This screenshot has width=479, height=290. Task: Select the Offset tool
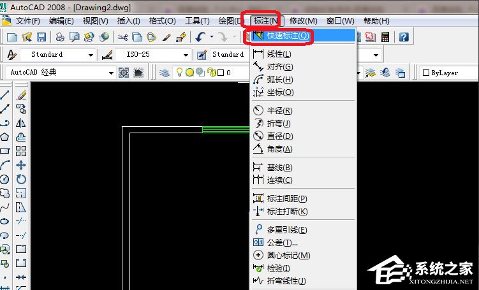pos(21,137)
